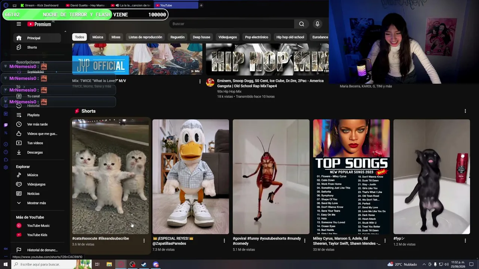Open the taskbar clock showing 11:32 p. m.
The image size is (479, 269).
pyautogui.click(x=458, y=265)
